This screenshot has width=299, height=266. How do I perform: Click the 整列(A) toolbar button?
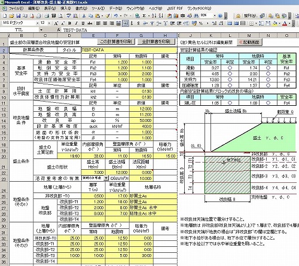tap(250, 16)
